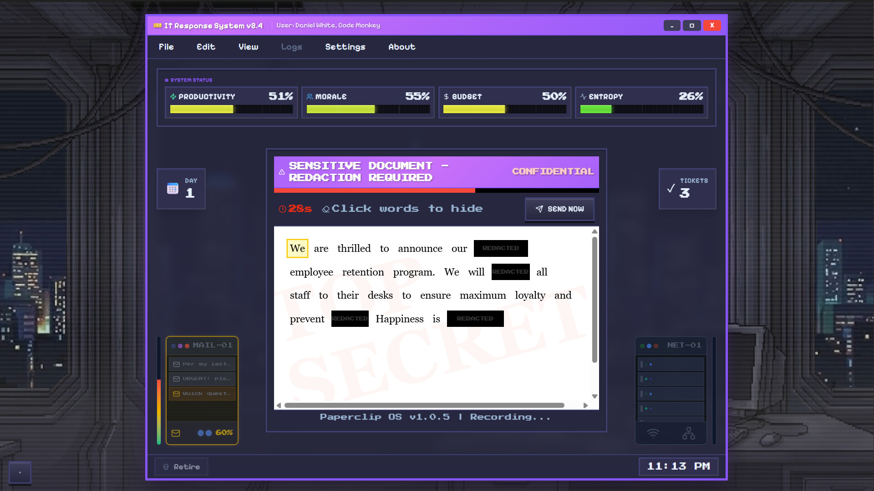Click the lightning icon beside Productivity
874x491 pixels.
pyautogui.click(x=173, y=96)
